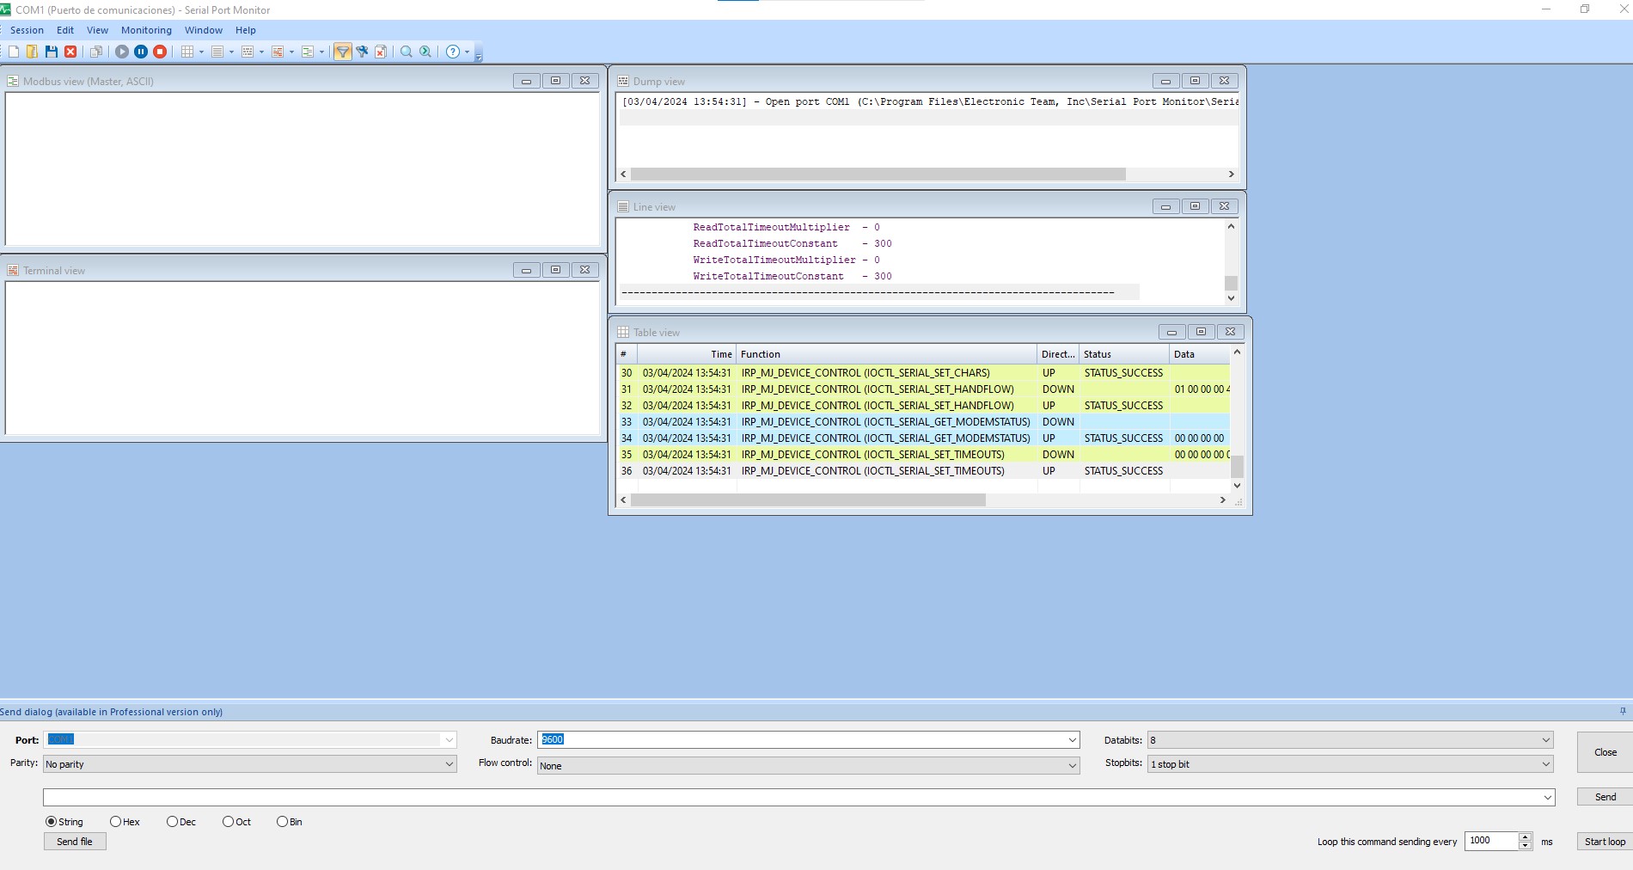
Task: Click the Send file button
Action: click(75, 842)
